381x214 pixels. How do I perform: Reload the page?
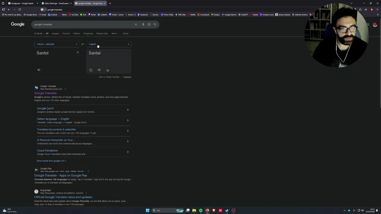tap(20, 10)
